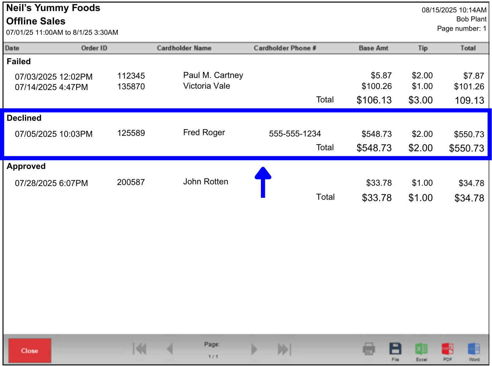492x366 pixels.
Task: Go back one page
Action: [x=170, y=349]
